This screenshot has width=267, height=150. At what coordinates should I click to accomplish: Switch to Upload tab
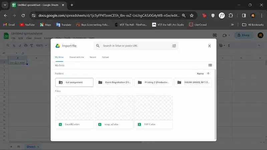tap(105, 57)
